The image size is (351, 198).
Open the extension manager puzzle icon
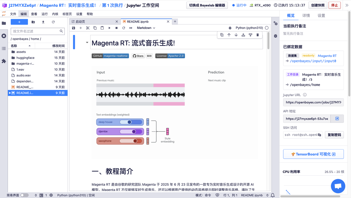(x=4, y=61)
